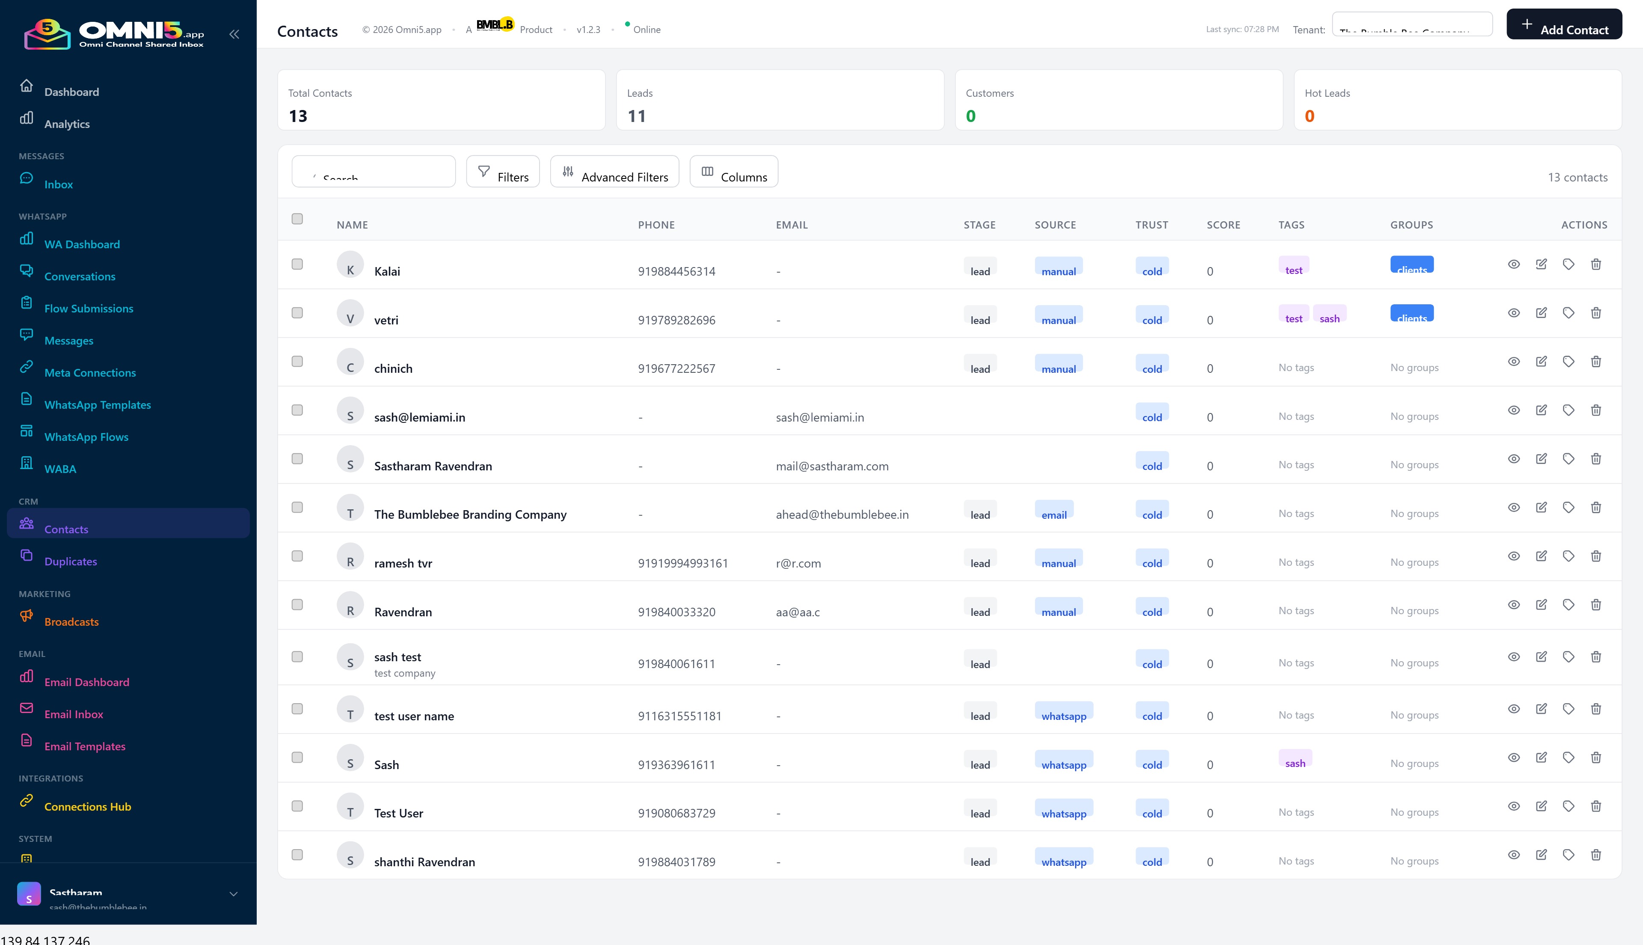
Task: Open the view action for Kalai's row
Action: tap(1514, 264)
